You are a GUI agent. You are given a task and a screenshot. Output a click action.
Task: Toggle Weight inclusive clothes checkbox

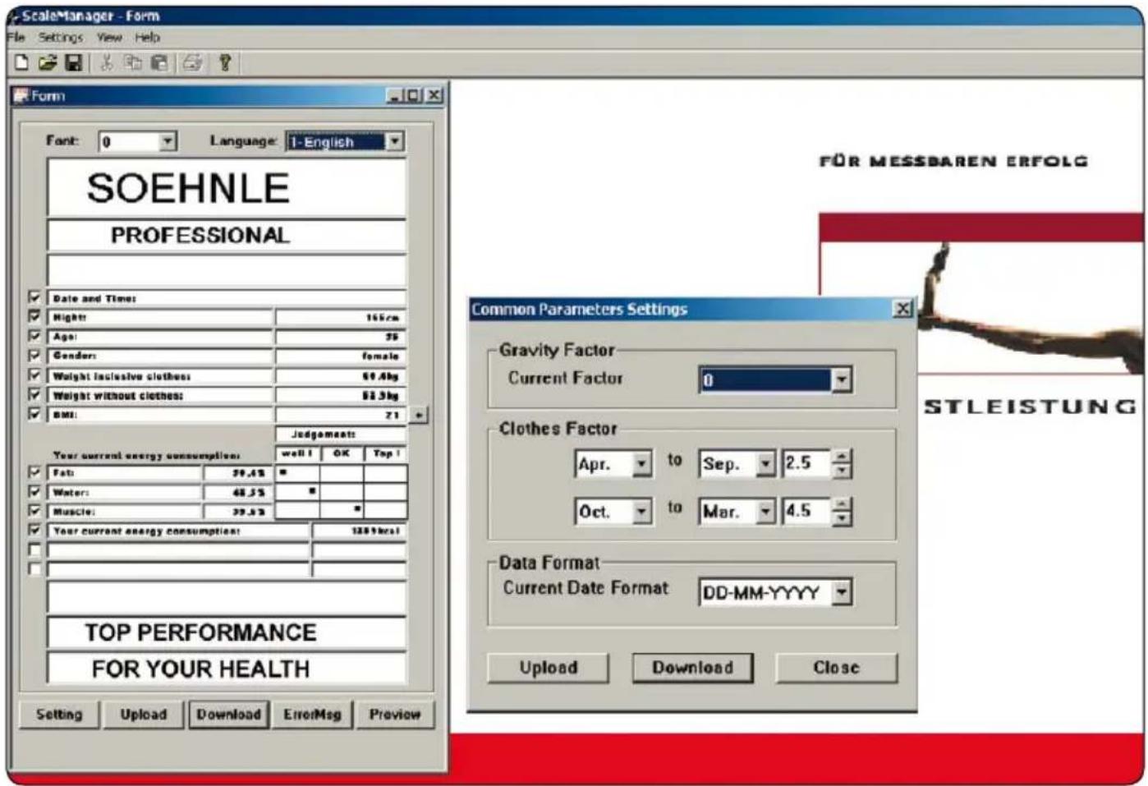[x=34, y=375]
